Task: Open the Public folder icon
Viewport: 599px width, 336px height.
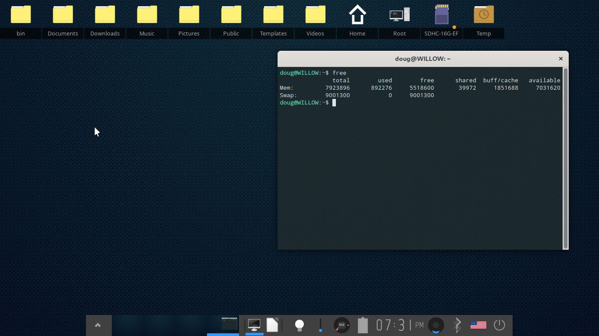Action: pos(231,14)
